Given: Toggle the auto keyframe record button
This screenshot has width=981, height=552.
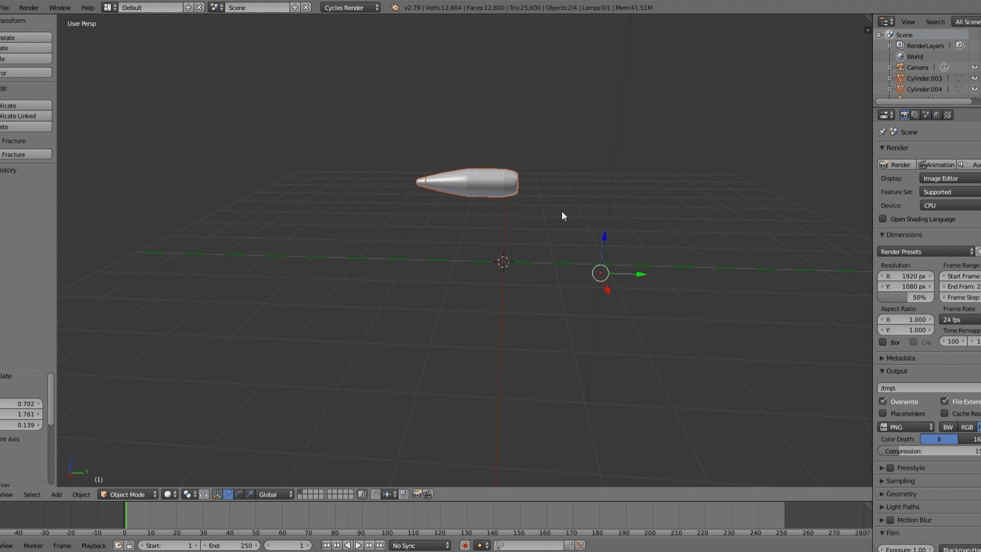Looking at the screenshot, I should click(465, 545).
